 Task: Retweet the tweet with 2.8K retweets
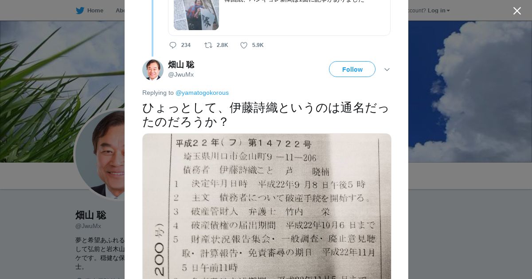click(x=208, y=45)
